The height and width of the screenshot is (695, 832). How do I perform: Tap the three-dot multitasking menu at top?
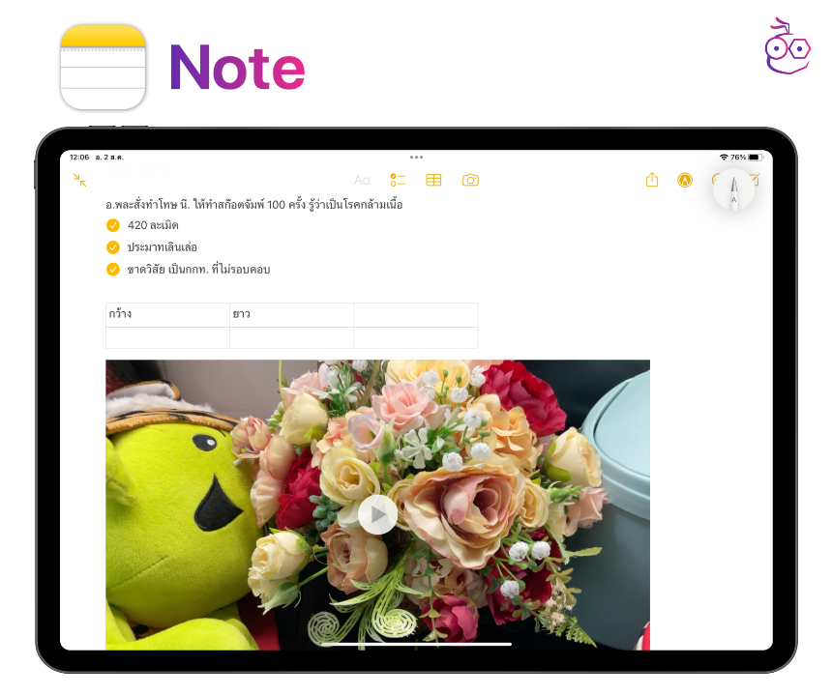pyautogui.click(x=416, y=157)
